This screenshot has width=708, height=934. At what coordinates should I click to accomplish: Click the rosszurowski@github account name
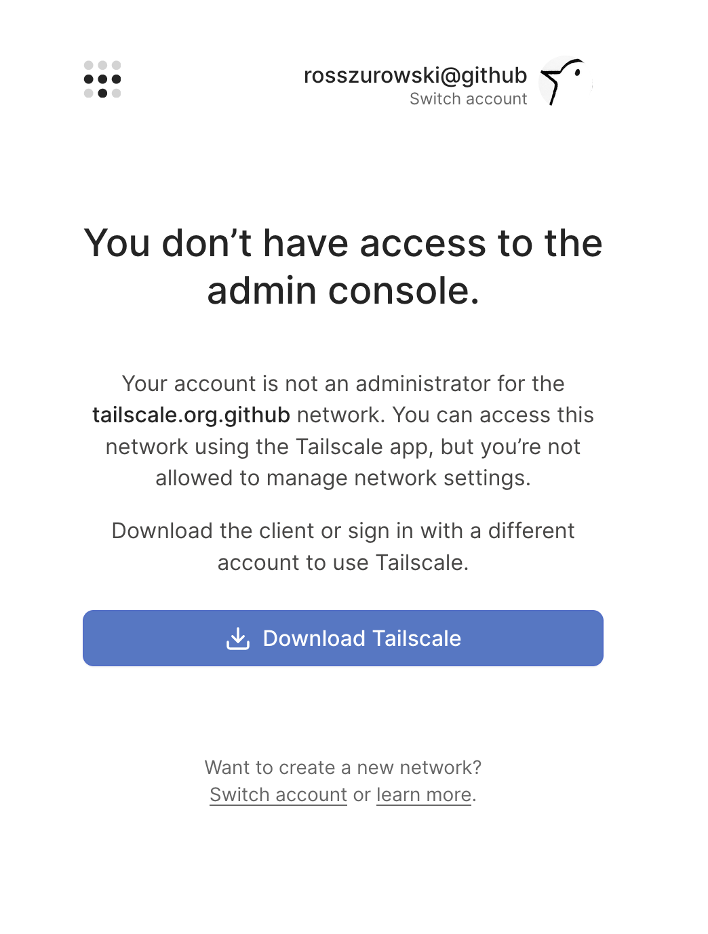point(414,75)
